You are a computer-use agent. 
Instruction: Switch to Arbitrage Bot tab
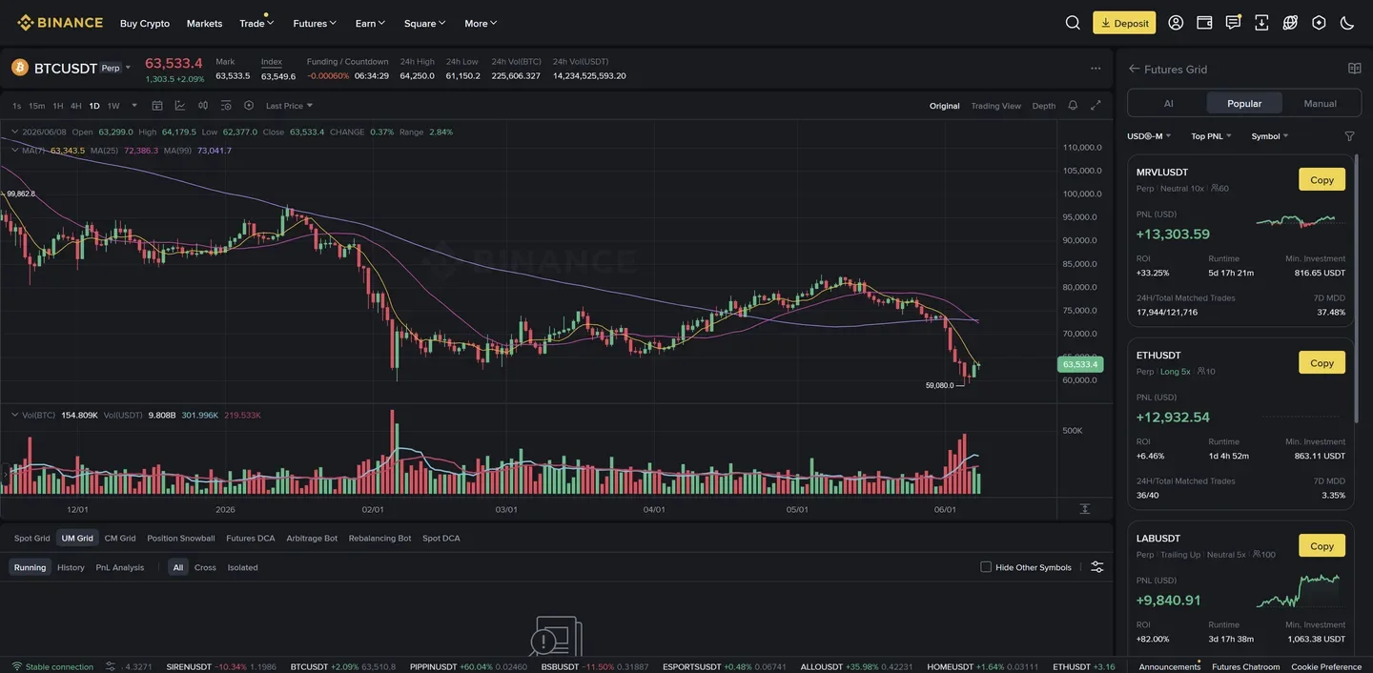point(312,538)
